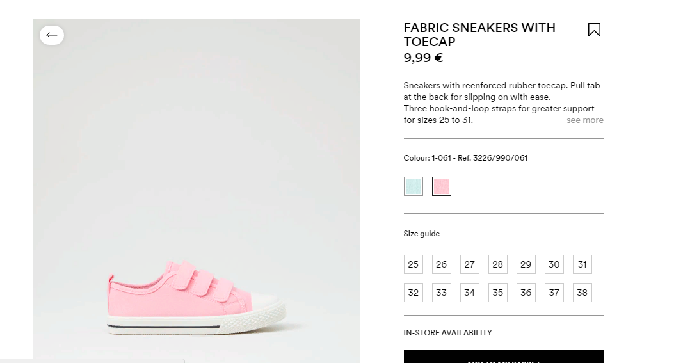Select size 31 box
This screenshot has width=699, height=363.
point(582,264)
